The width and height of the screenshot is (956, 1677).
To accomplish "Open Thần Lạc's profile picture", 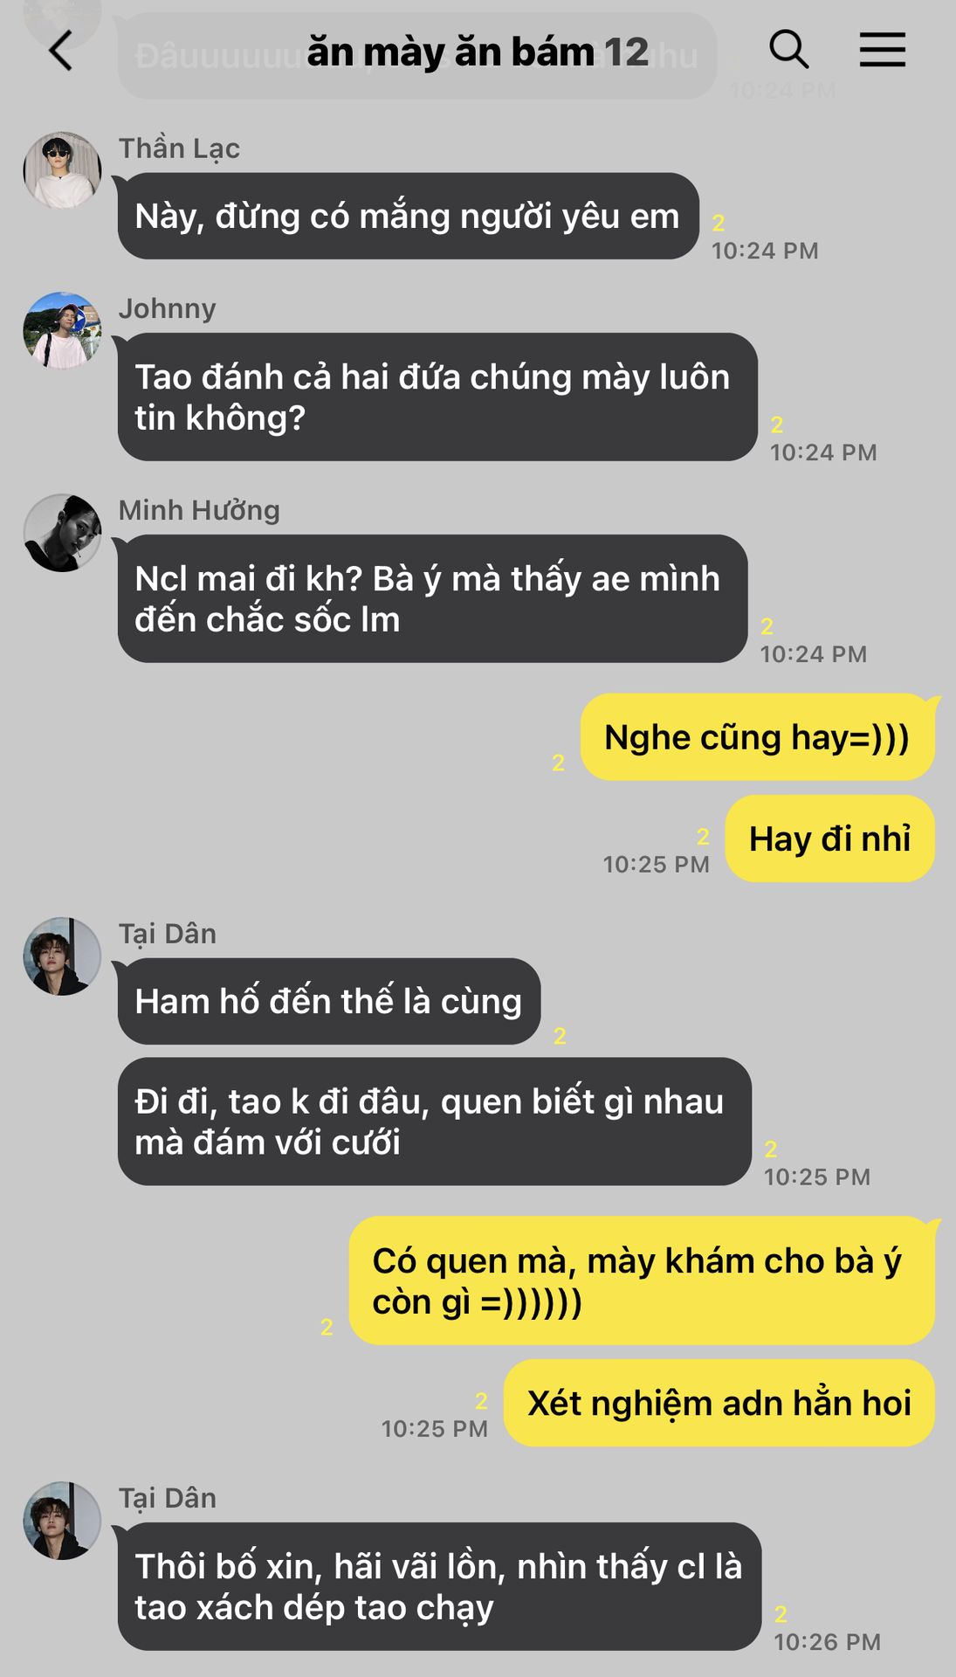I will coord(62,170).
